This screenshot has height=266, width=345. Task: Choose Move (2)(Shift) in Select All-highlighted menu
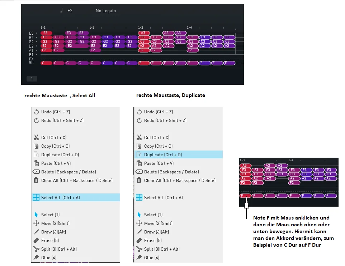click(55, 223)
